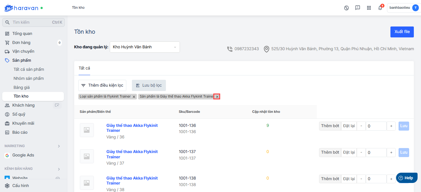Increase quantity for SKU 1001-137
The image size is (421, 192).
(391, 152)
